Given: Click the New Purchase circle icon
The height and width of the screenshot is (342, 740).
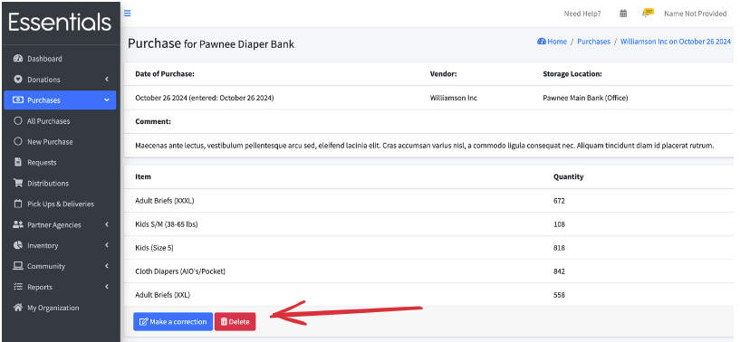Looking at the screenshot, I should pos(18,141).
